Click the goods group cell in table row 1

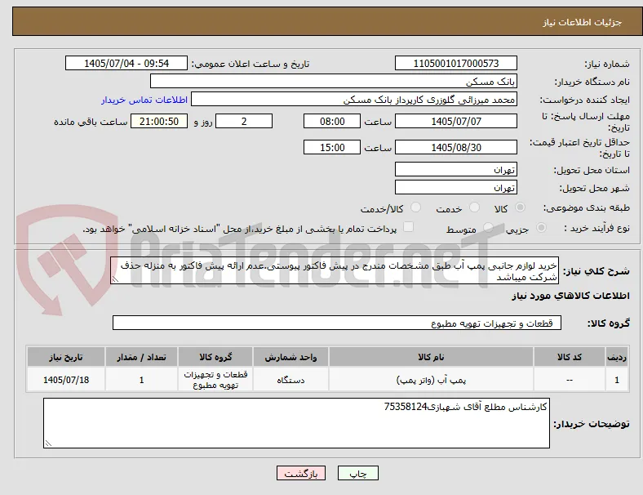[x=215, y=380]
